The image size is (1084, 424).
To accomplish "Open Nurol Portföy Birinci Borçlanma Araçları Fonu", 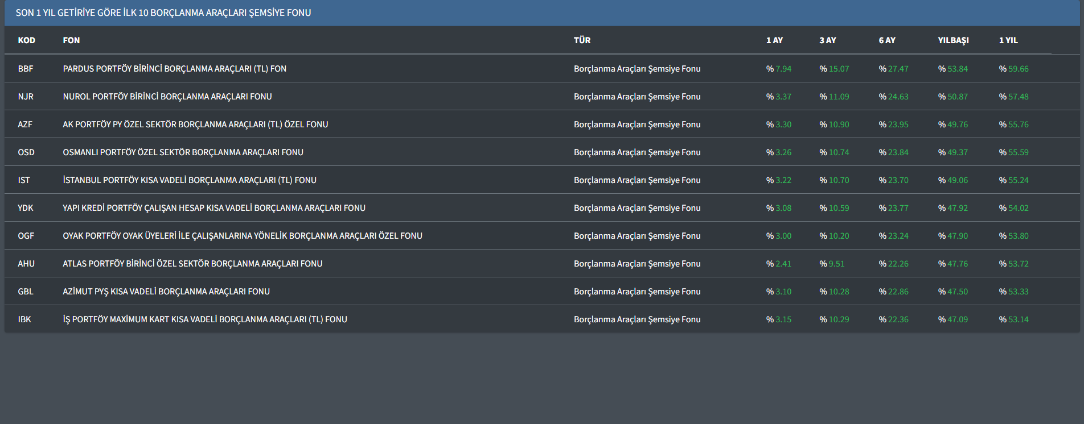I will [x=167, y=97].
